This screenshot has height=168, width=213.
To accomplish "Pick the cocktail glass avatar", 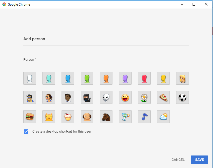I will click(x=125, y=117).
